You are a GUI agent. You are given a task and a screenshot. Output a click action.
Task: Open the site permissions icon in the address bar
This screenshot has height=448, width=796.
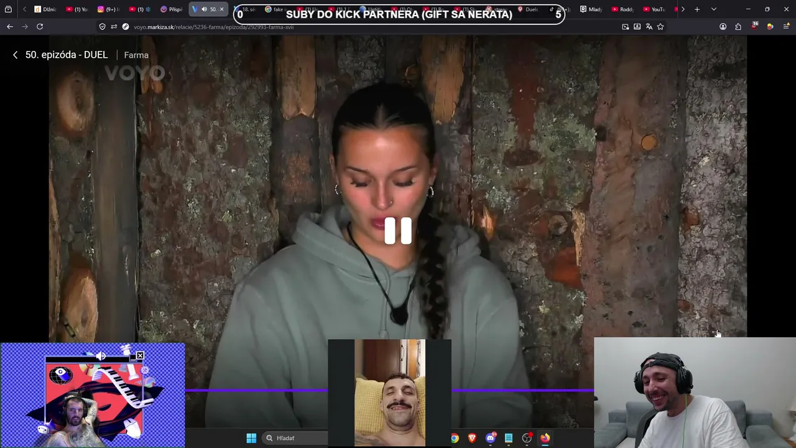(114, 27)
